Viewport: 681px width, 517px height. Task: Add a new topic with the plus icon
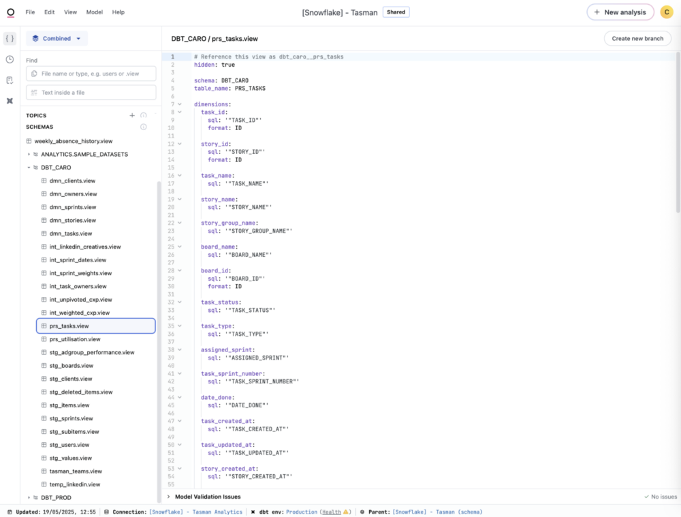pyautogui.click(x=132, y=115)
